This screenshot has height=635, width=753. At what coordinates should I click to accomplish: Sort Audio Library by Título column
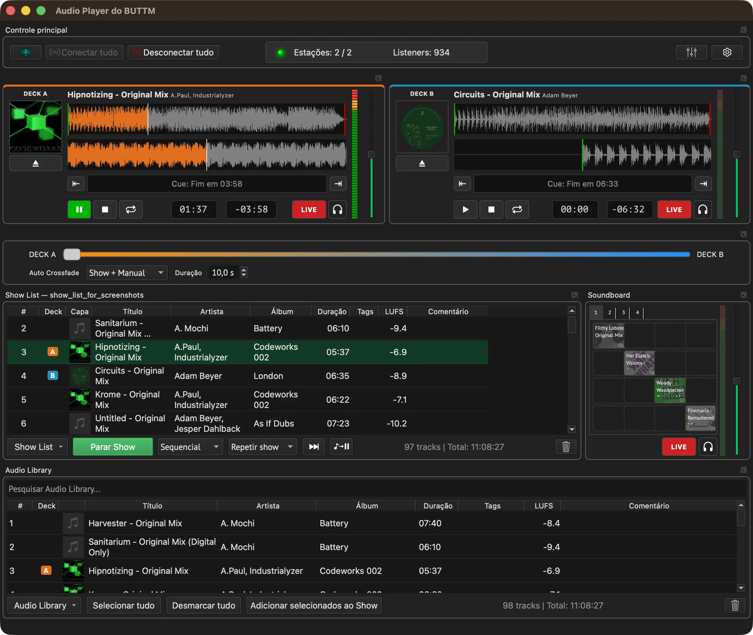coord(152,506)
